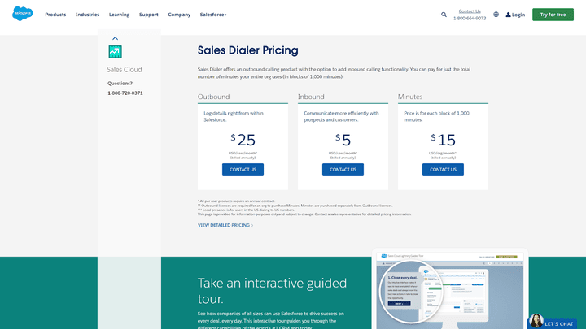
Task: Click the Questions? sidebar label
Action: coord(120,84)
